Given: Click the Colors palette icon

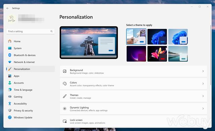Looking at the screenshot, I should 64,84.
